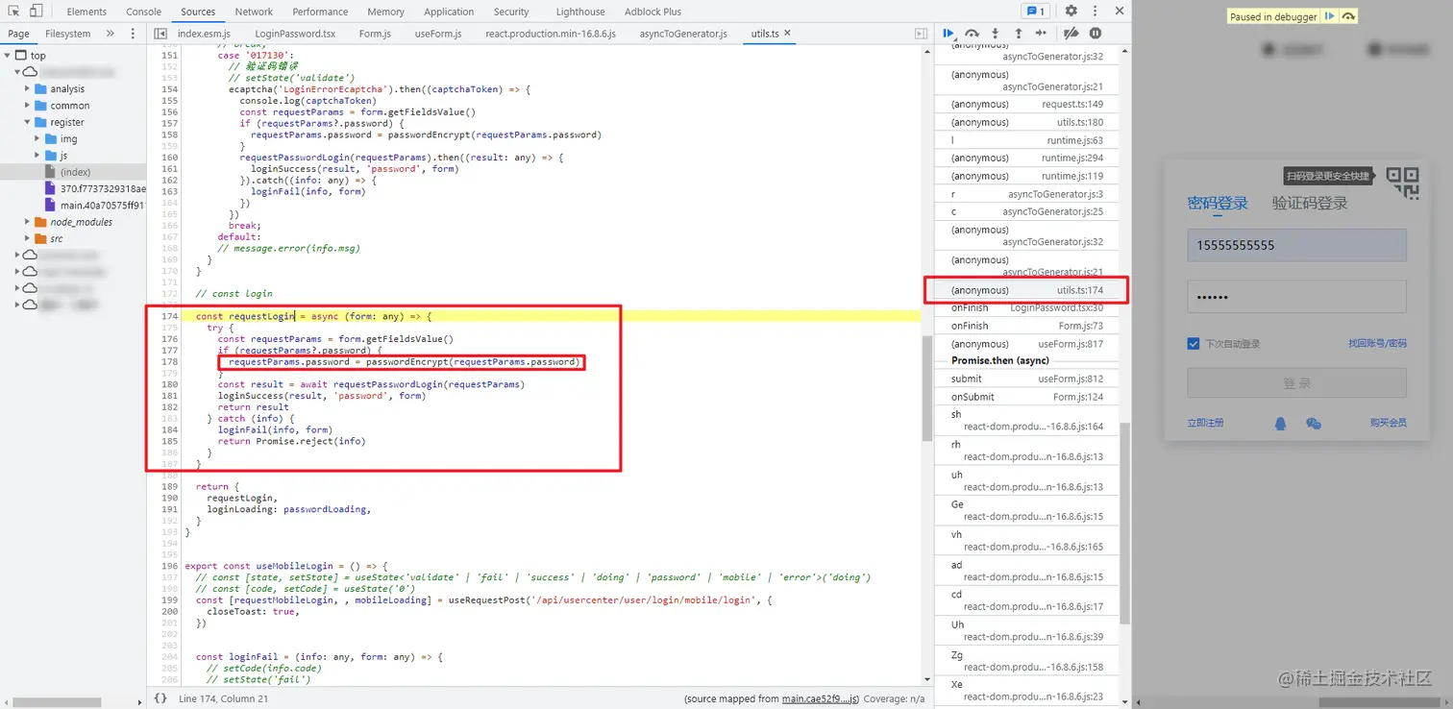Viewport: 1453px width, 709px height.
Task: Expand the analysis folder
Action: click(28, 88)
